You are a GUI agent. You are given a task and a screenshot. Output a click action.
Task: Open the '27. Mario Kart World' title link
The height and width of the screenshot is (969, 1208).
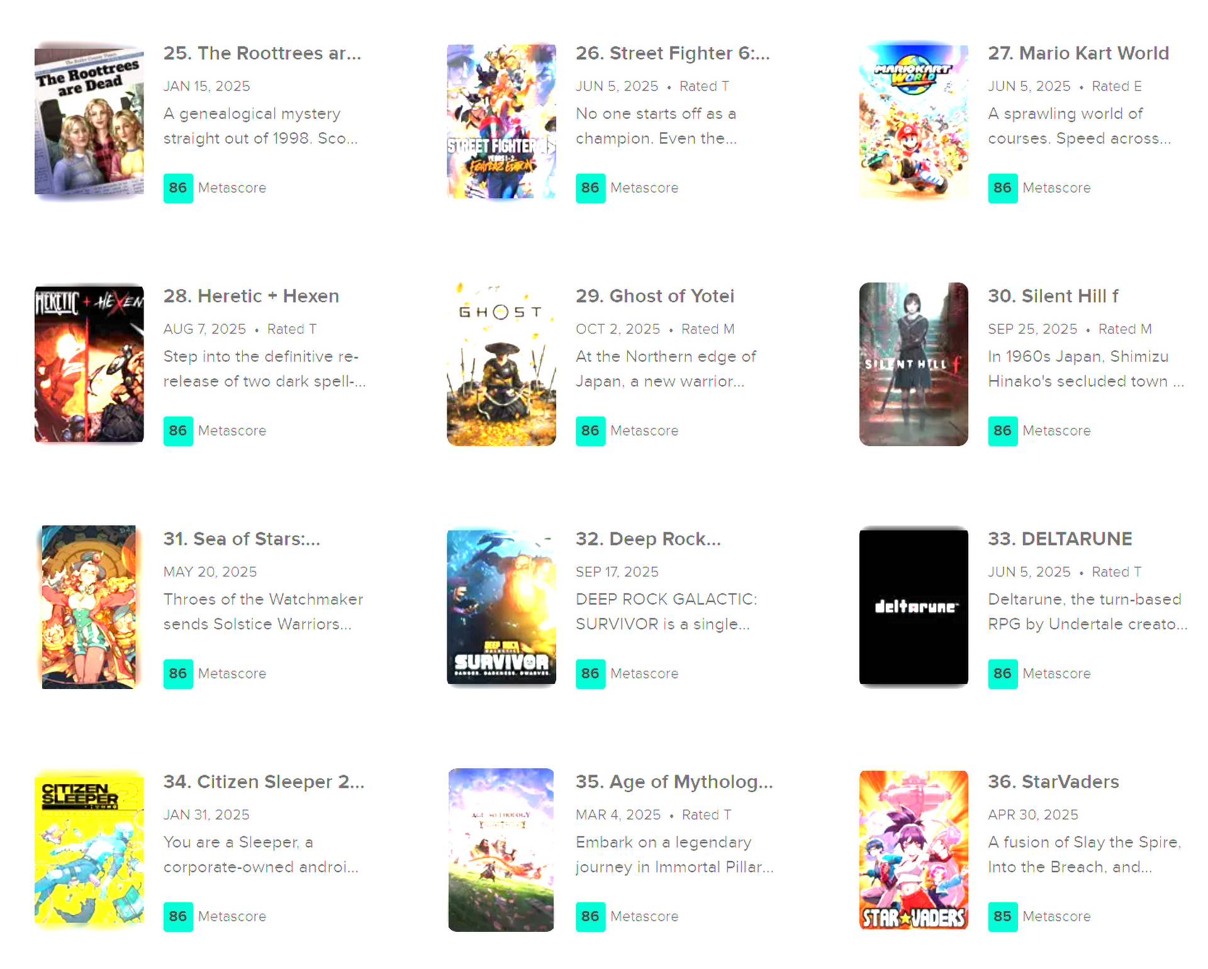(x=1078, y=53)
